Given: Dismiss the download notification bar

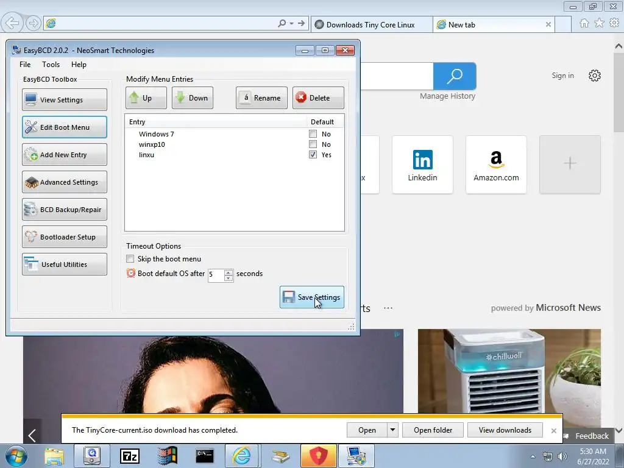Looking at the screenshot, I should click(553, 431).
